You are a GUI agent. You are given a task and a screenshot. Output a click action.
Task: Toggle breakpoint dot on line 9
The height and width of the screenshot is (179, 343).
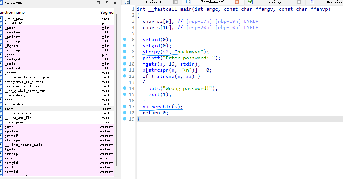(x=125, y=58)
